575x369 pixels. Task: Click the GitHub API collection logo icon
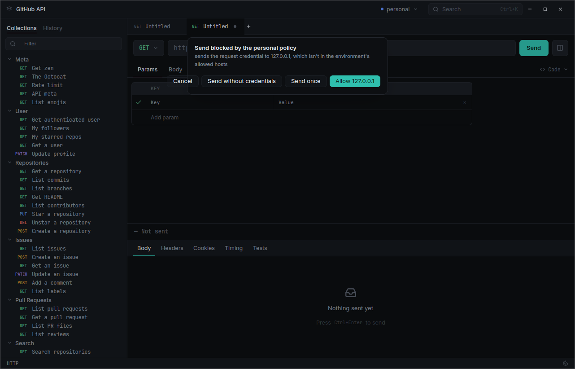coord(9,9)
